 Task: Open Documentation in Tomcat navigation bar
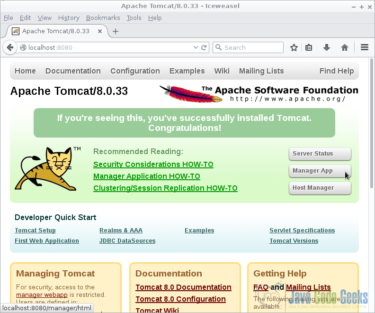(73, 71)
